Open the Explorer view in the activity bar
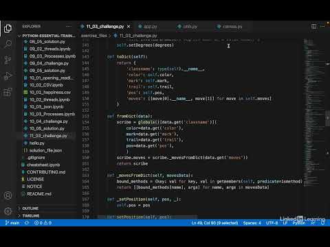 tap(8, 29)
